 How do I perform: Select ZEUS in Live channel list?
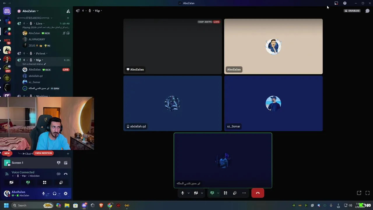32,45
